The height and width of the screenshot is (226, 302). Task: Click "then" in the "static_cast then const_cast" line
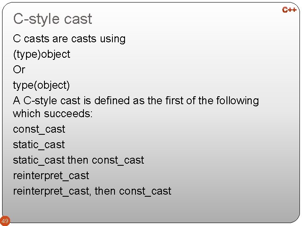click(78, 160)
